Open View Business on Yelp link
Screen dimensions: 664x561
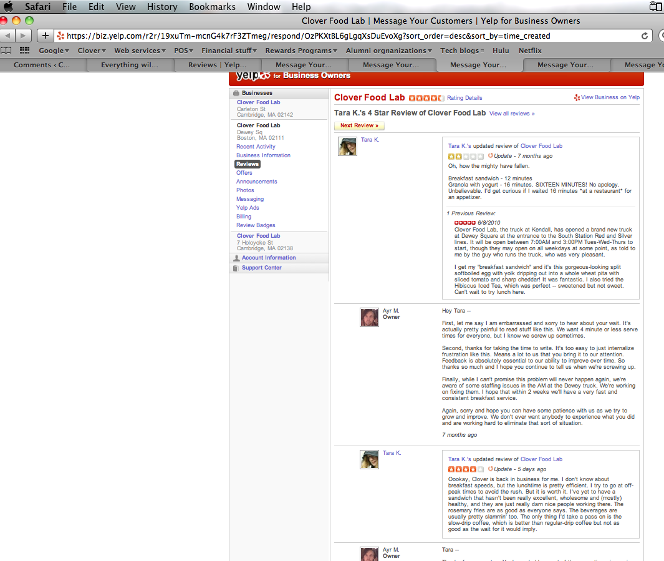610,97
